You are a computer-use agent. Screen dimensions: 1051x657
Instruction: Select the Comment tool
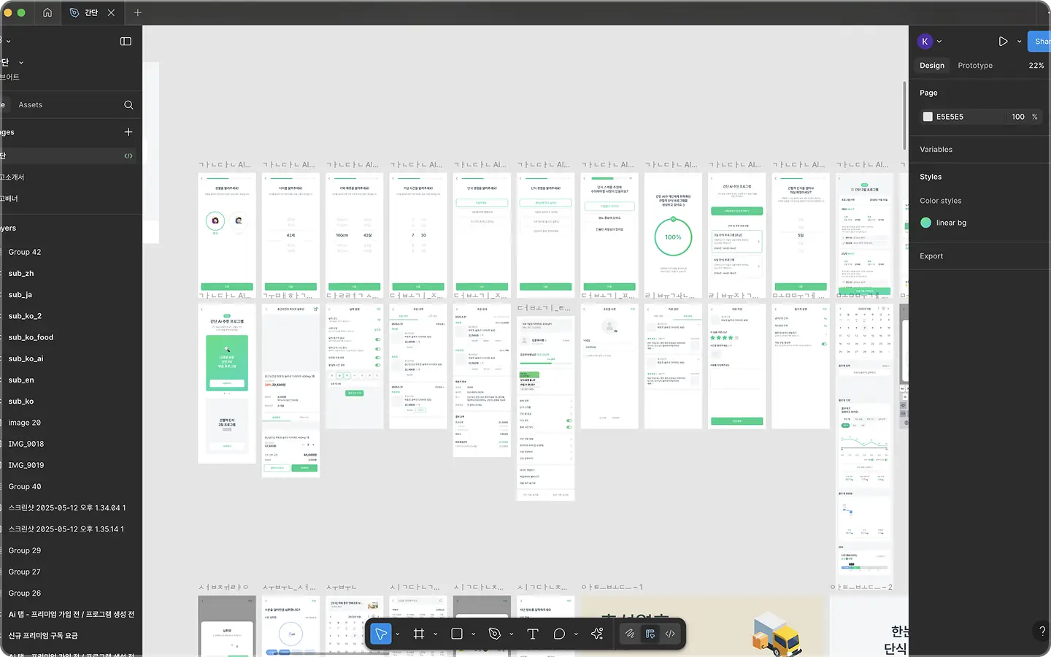560,634
